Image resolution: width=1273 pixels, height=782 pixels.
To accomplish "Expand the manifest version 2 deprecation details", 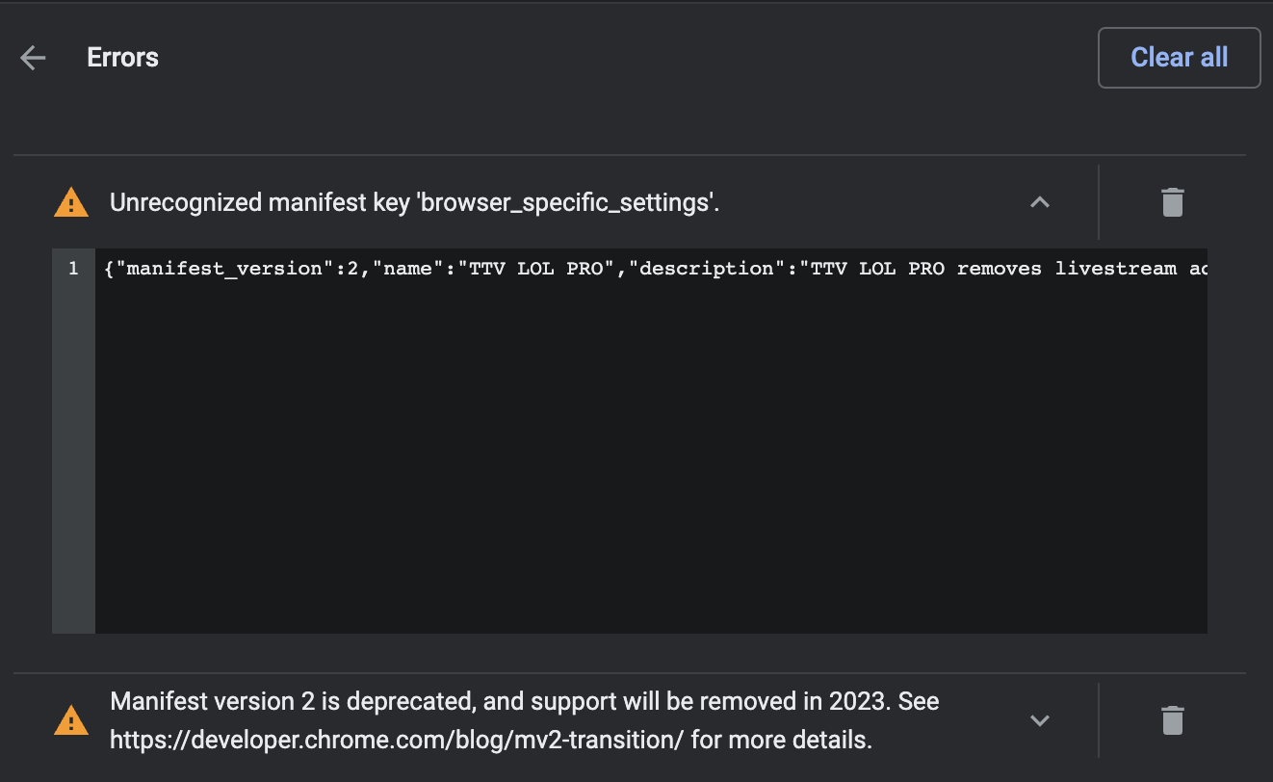I will (1039, 719).
